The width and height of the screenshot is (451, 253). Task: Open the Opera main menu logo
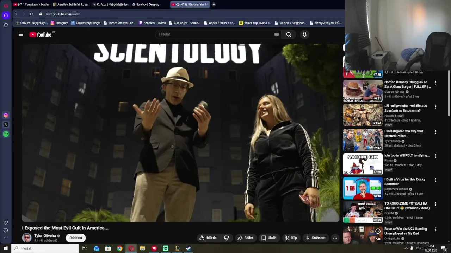tap(6, 6)
